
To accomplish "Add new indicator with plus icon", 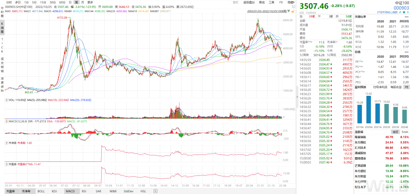I will [156, 191].
